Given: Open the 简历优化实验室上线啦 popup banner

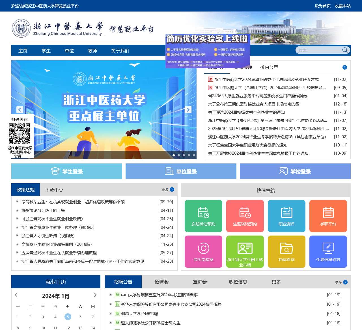Looking at the screenshot, I should click(208, 51).
